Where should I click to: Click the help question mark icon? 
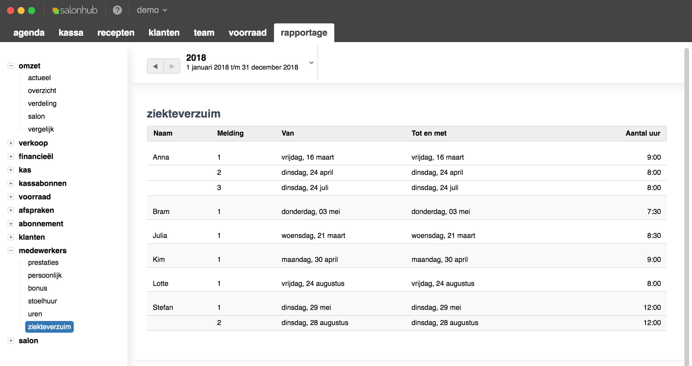click(x=117, y=10)
